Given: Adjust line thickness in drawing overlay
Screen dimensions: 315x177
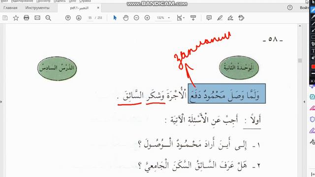Looking at the screenshot, I should 313,73.
